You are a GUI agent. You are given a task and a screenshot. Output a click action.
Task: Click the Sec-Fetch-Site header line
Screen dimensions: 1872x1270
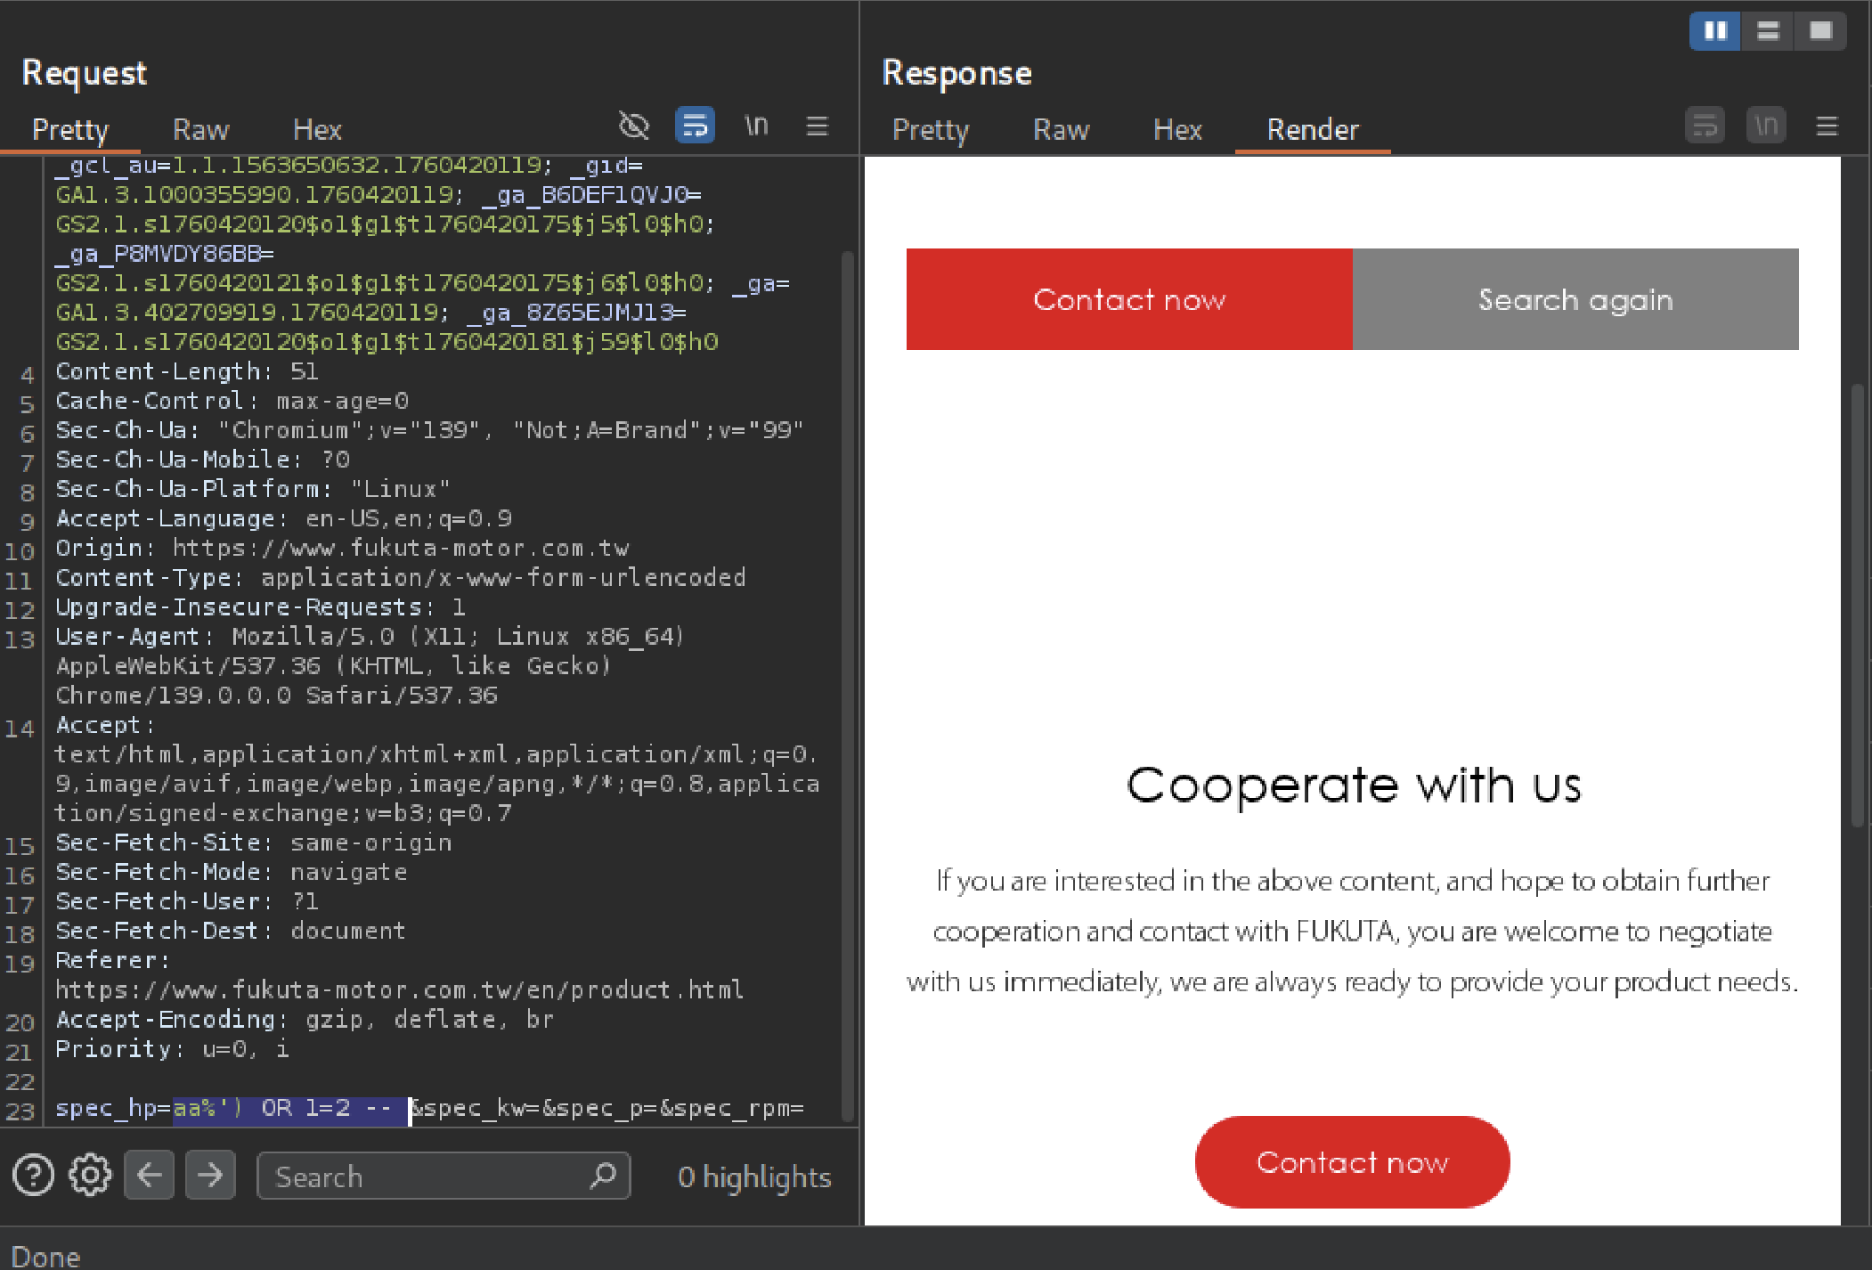[x=254, y=843]
